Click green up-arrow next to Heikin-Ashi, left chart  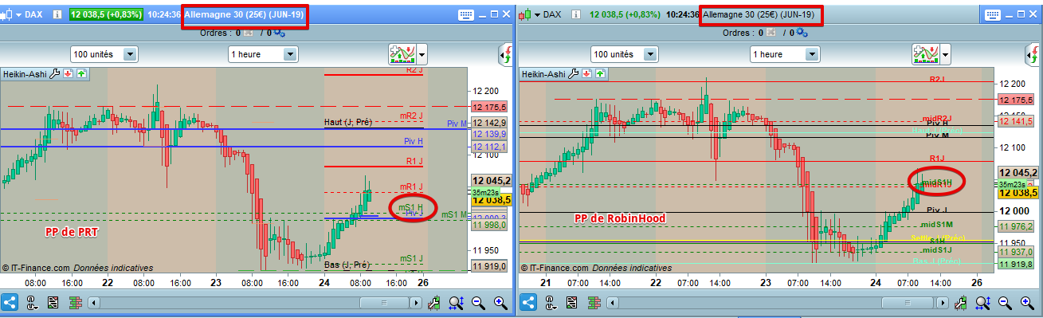(80, 74)
